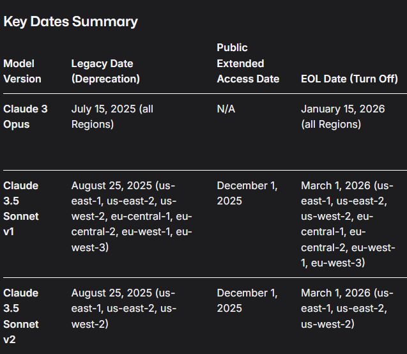
Task: Click the Key Dates Summary heading
Action: tap(70, 21)
